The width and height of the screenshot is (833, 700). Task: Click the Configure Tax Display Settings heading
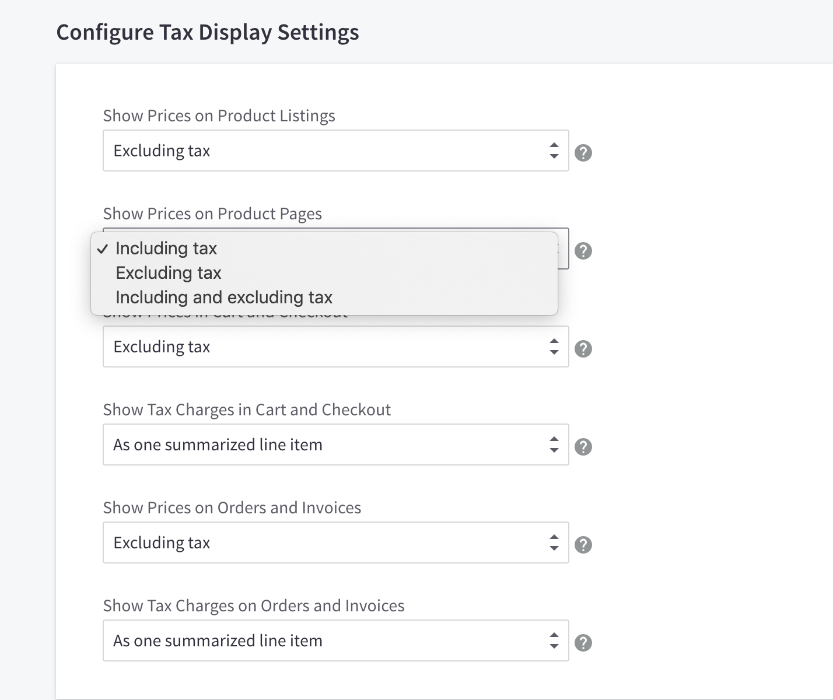tap(208, 32)
